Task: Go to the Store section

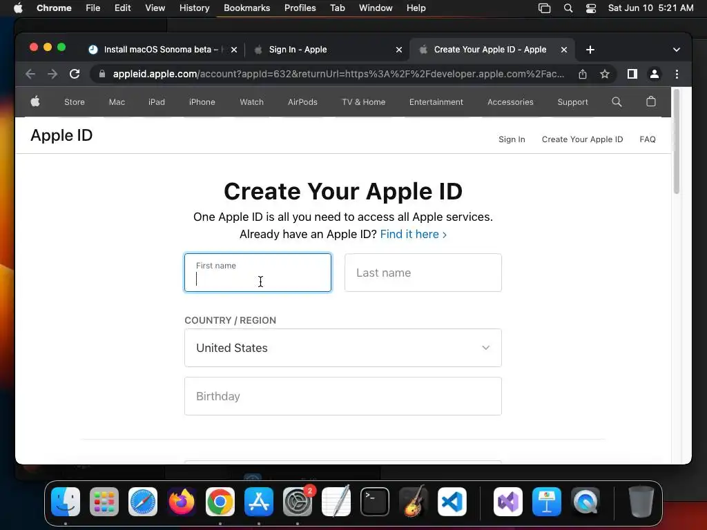Action: coord(75,102)
